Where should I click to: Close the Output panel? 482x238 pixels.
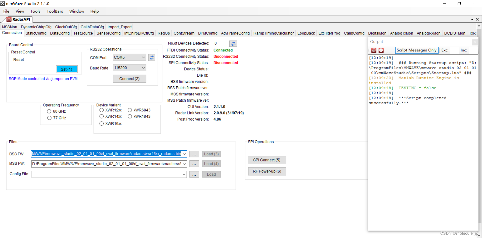click(x=475, y=42)
